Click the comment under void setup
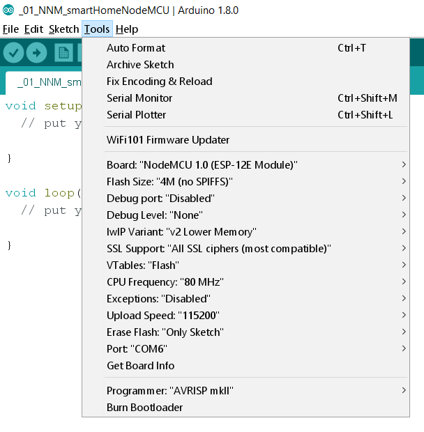 [x=52, y=123]
